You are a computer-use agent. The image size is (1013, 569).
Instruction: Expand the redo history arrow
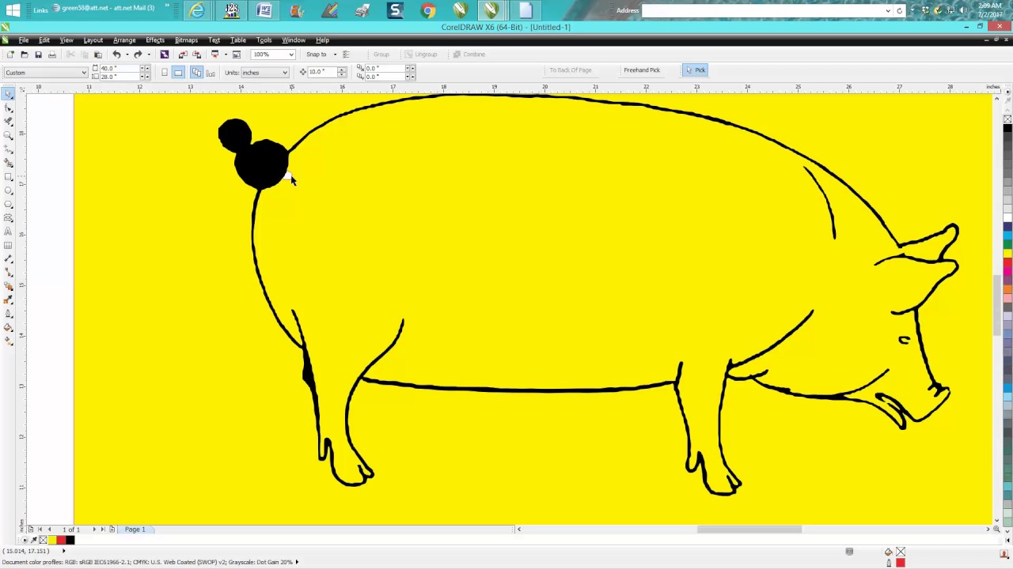pos(147,55)
